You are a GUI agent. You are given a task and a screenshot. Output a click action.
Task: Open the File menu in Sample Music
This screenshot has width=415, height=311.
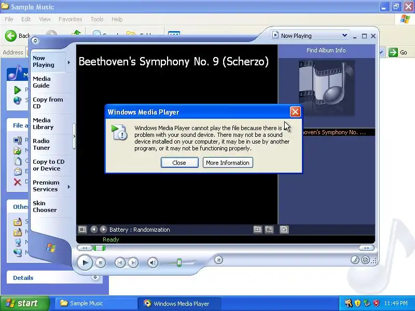coord(9,19)
